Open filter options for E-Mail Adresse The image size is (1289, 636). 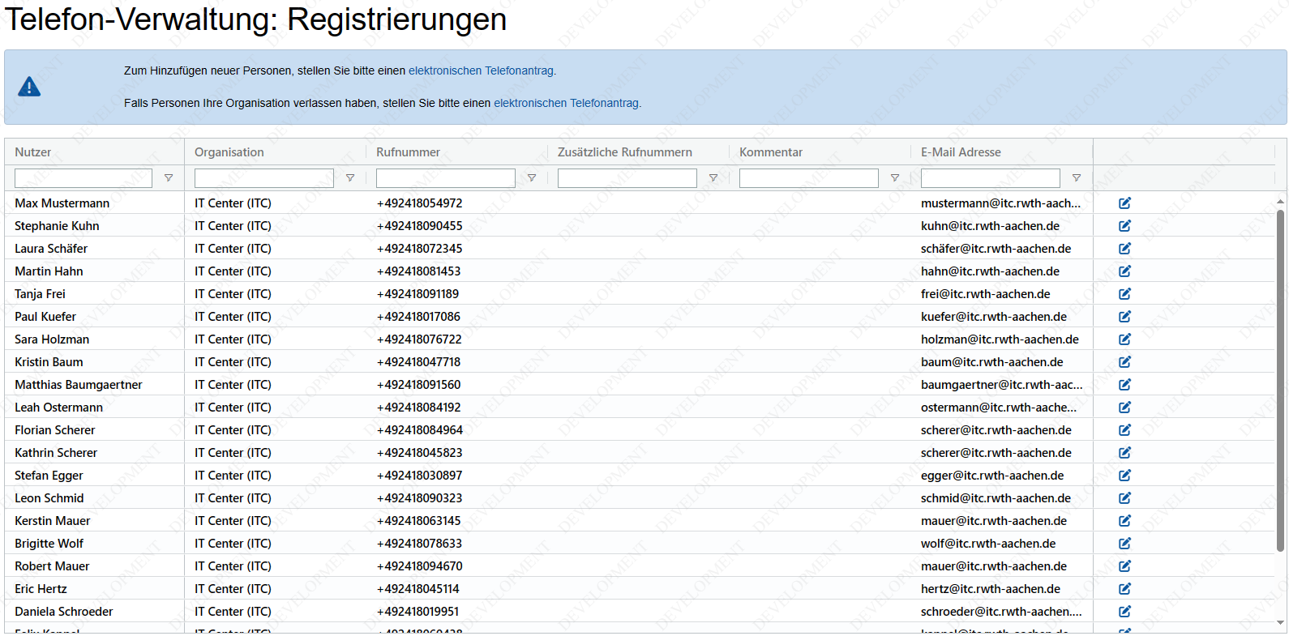click(1077, 178)
